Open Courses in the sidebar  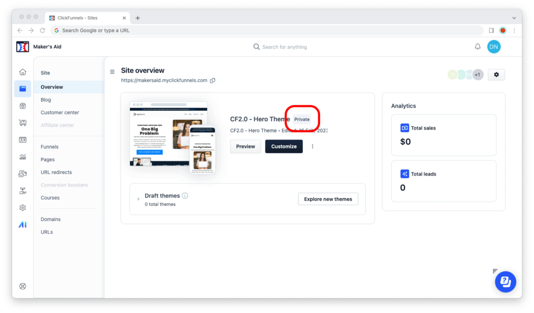coord(50,198)
